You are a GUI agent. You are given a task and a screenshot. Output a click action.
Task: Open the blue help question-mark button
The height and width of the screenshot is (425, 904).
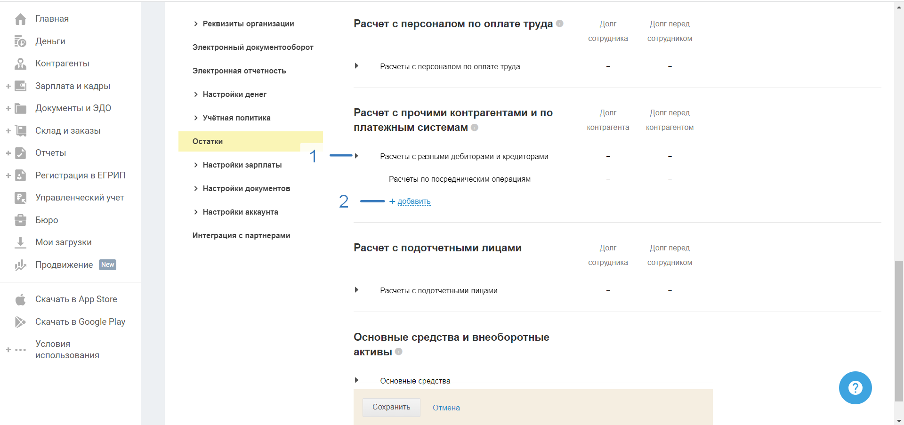[855, 388]
